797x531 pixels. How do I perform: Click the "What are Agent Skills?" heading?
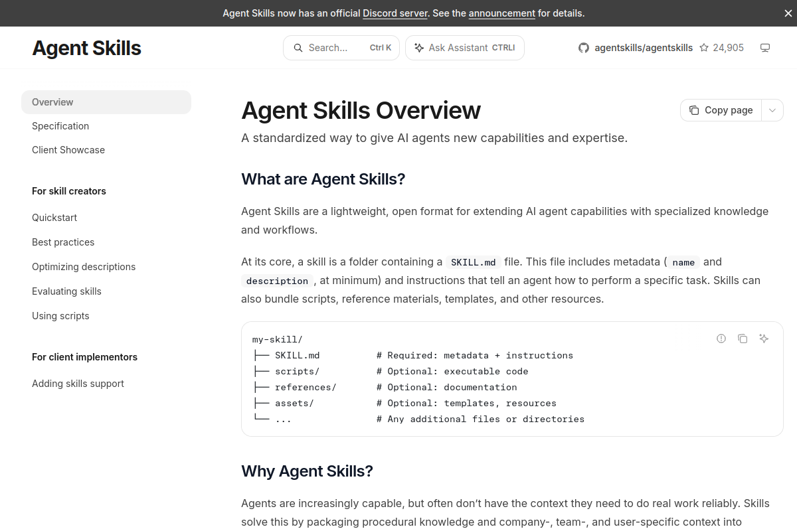(323, 179)
